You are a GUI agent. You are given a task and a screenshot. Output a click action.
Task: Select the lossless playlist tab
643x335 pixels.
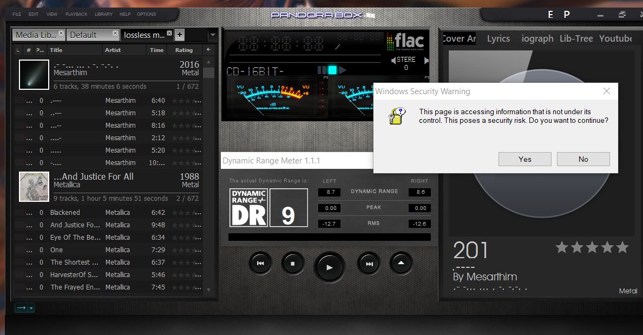pyautogui.click(x=147, y=35)
